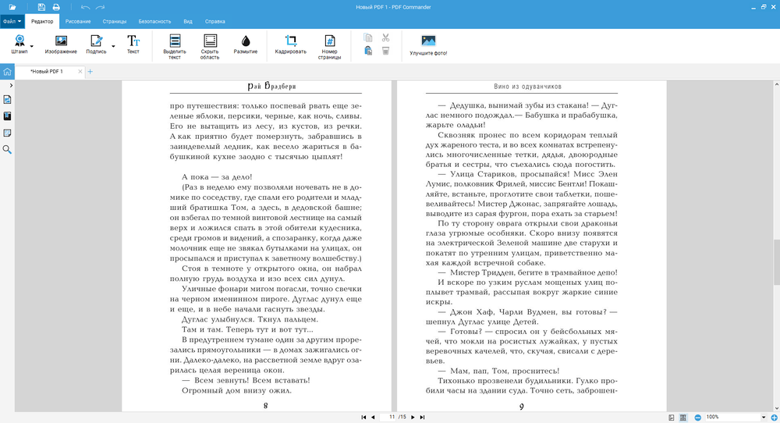Open the annotations sidebar panel
Image resolution: width=780 pixels, height=423 pixels.
point(7,133)
